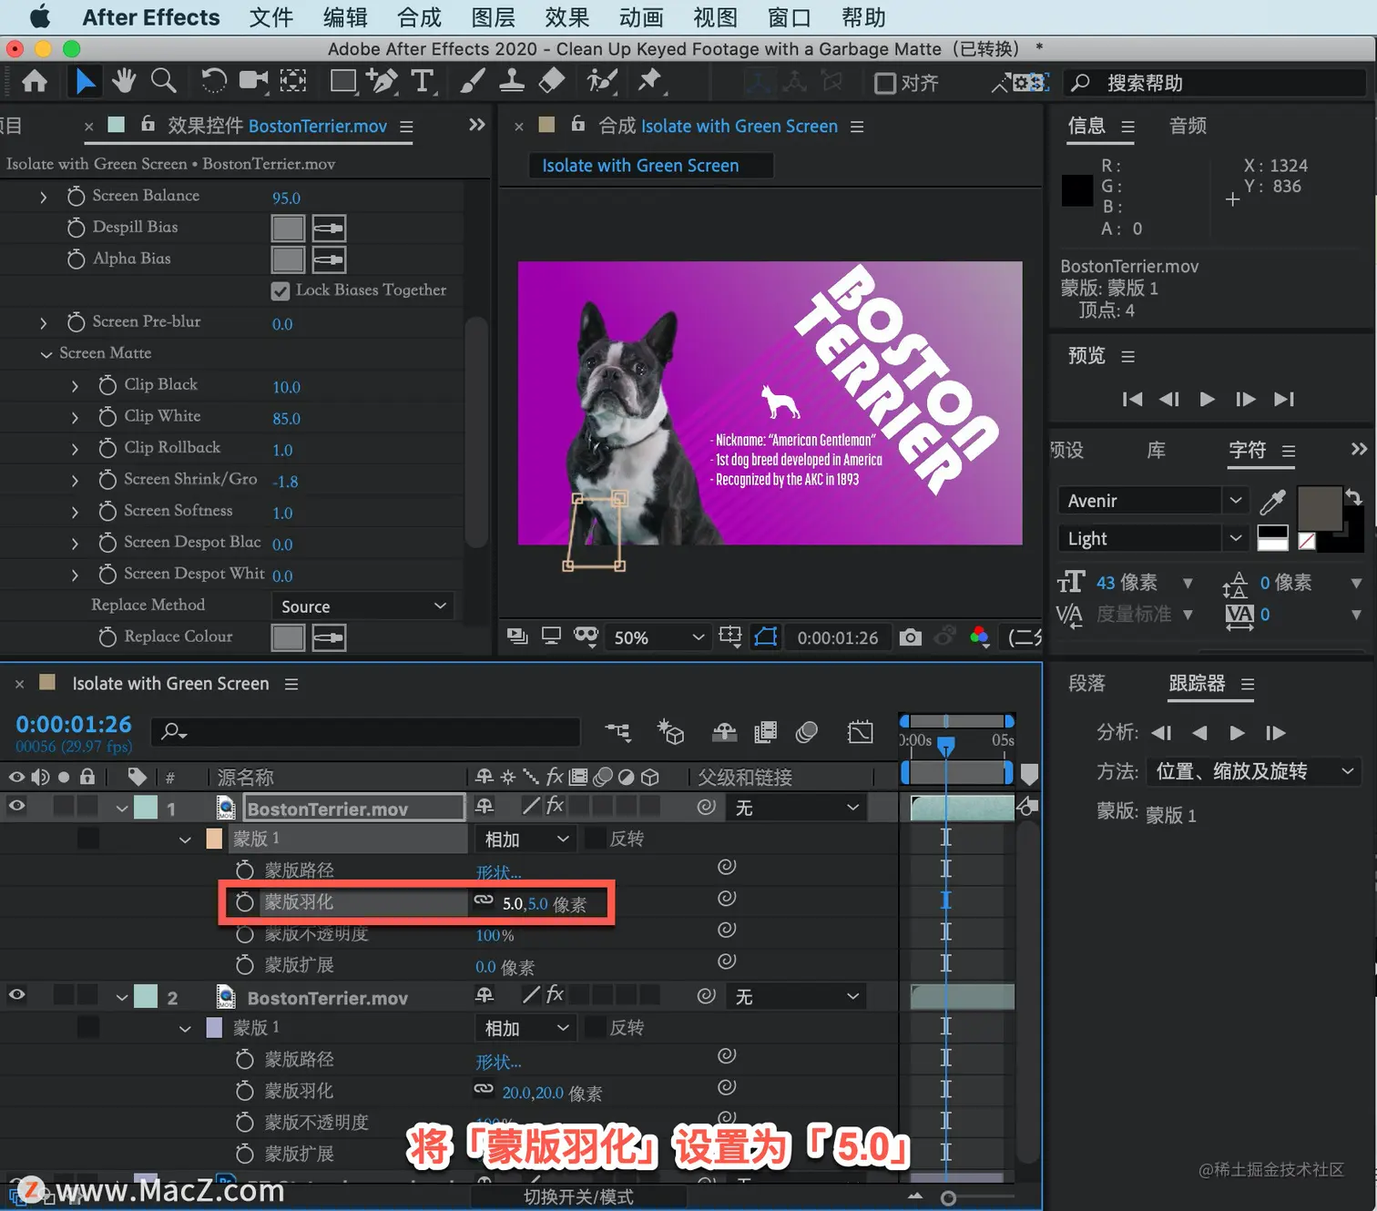Click the Replace Colour swatch

(288, 637)
